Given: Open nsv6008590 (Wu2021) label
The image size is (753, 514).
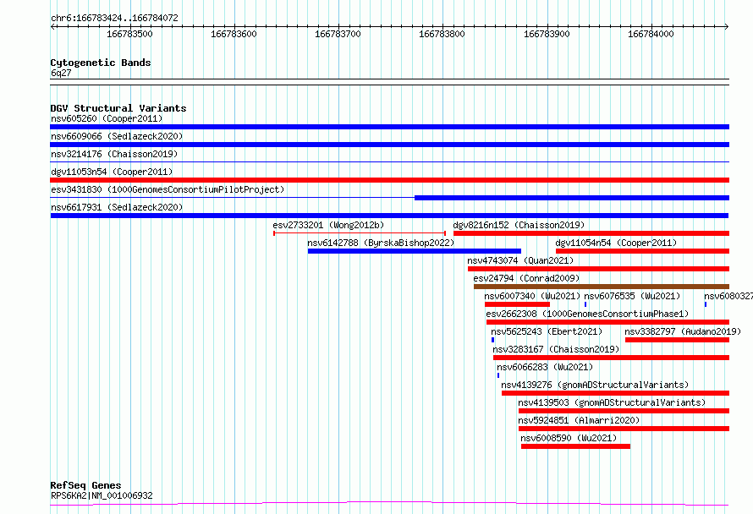Looking at the screenshot, I should [569, 438].
